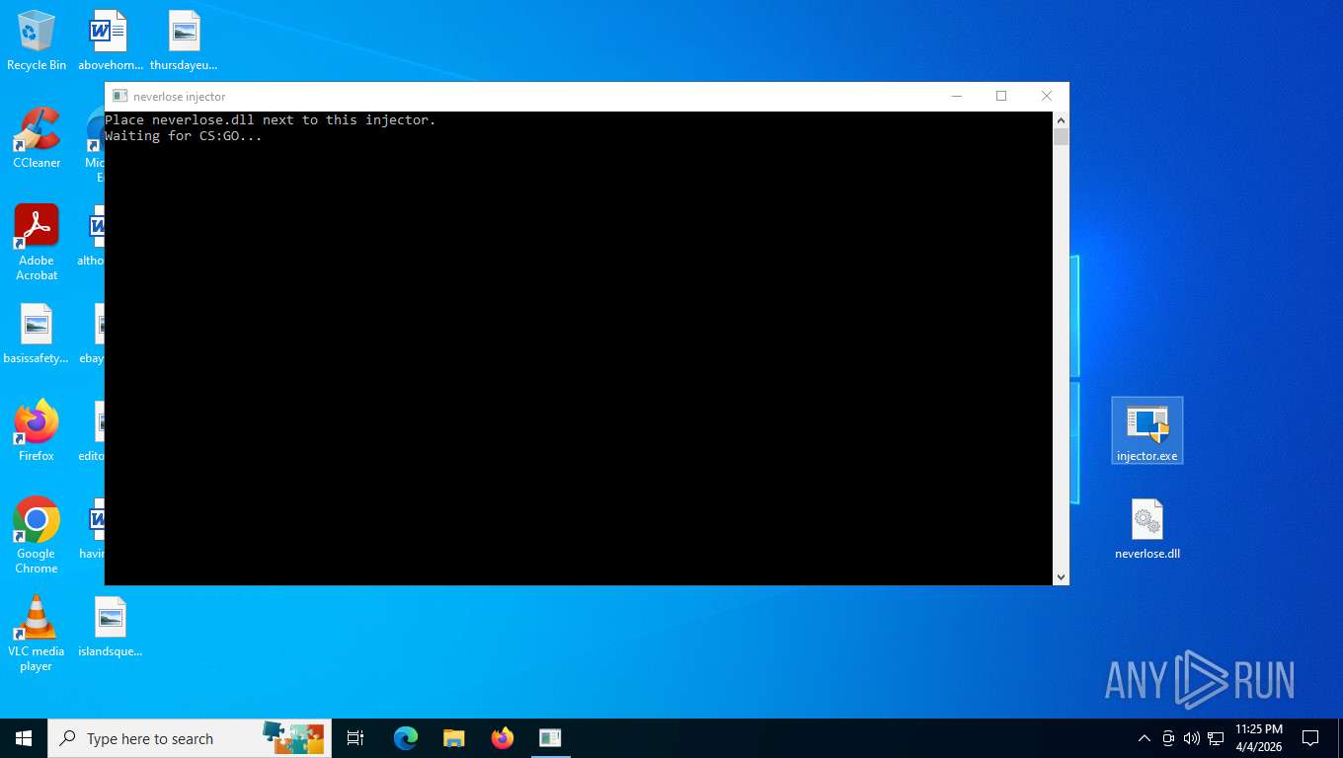
Task: Click the search highlights puzzle graphic
Action: 293,738
